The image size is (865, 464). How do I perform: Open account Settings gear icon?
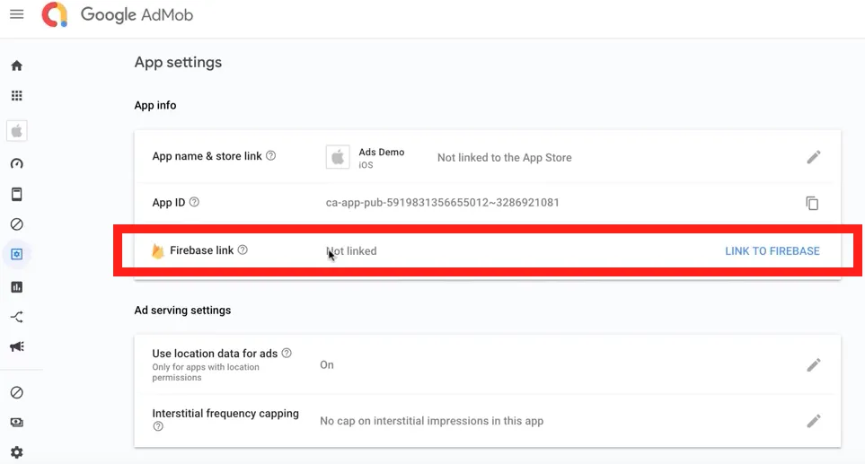click(x=16, y=452)
